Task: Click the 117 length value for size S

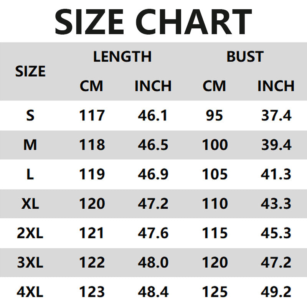Action: coord(92,115)
